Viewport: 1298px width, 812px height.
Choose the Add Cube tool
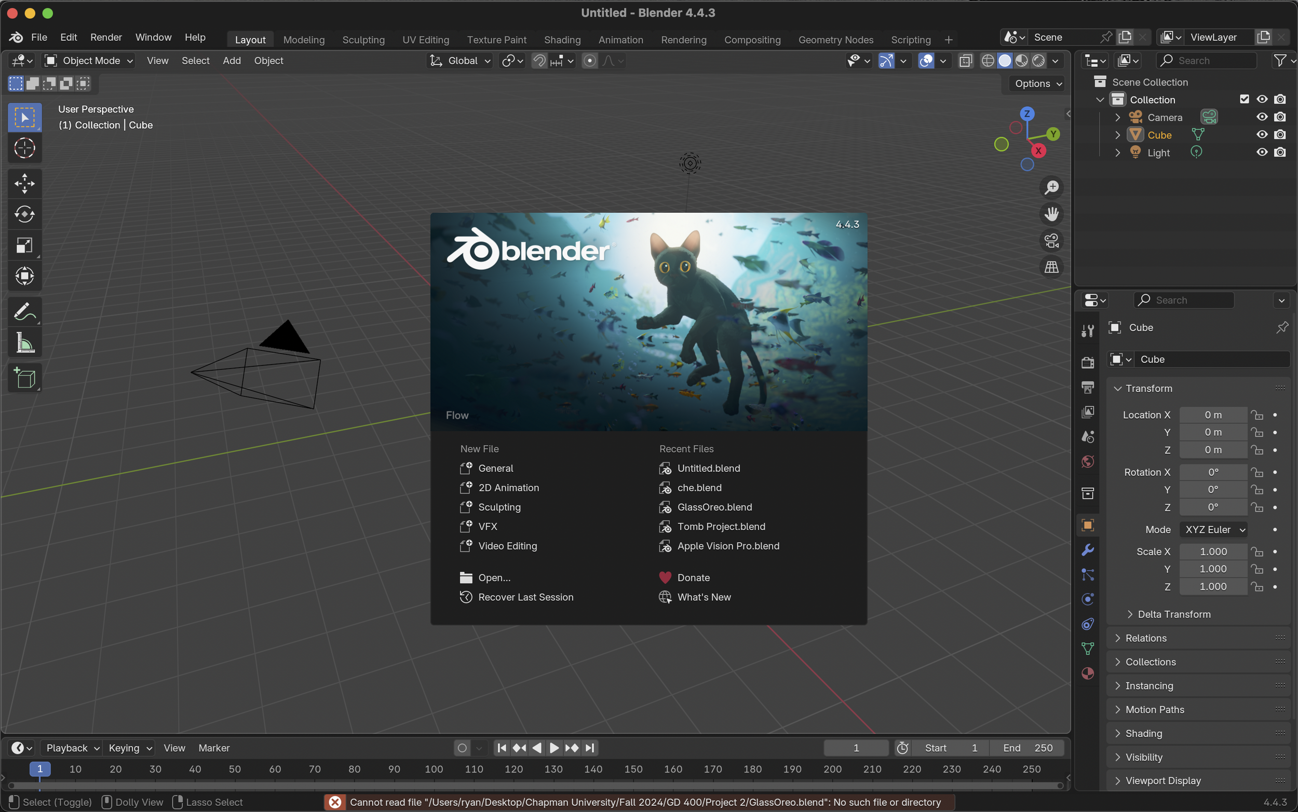pyautogui.click(x=24, y=378)
